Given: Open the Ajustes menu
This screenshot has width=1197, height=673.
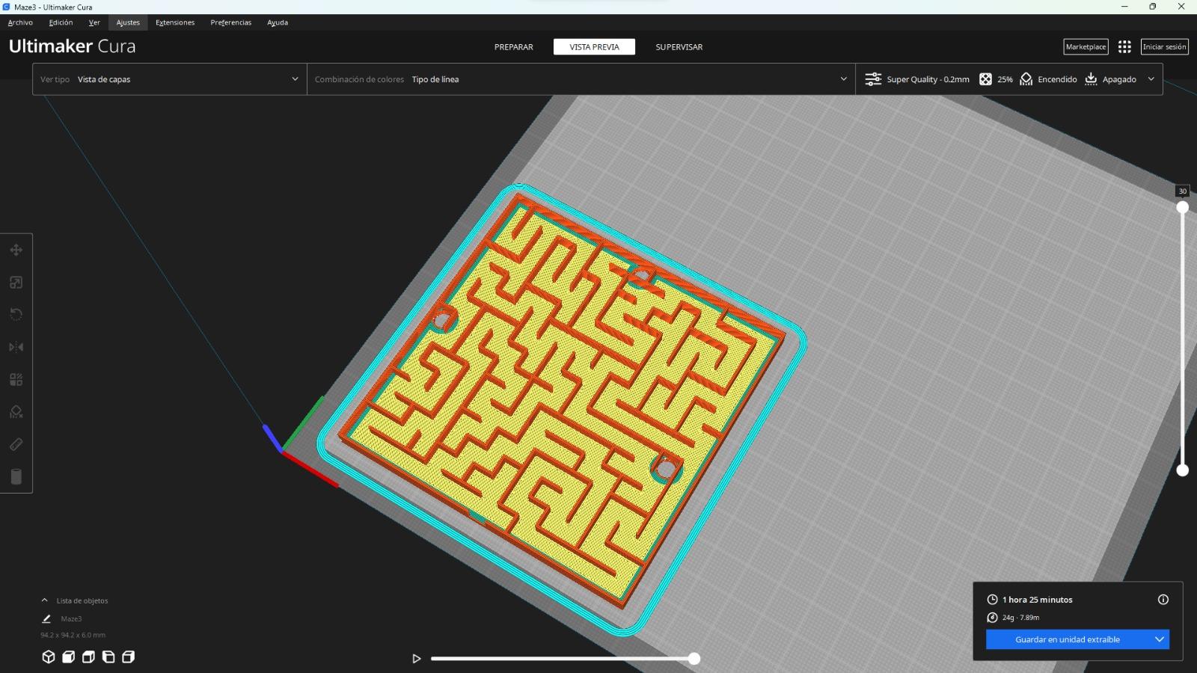Looking at the screenshot, I should 128,22.
